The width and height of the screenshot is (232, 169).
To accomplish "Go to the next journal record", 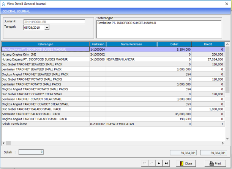I will coord(159,163).
